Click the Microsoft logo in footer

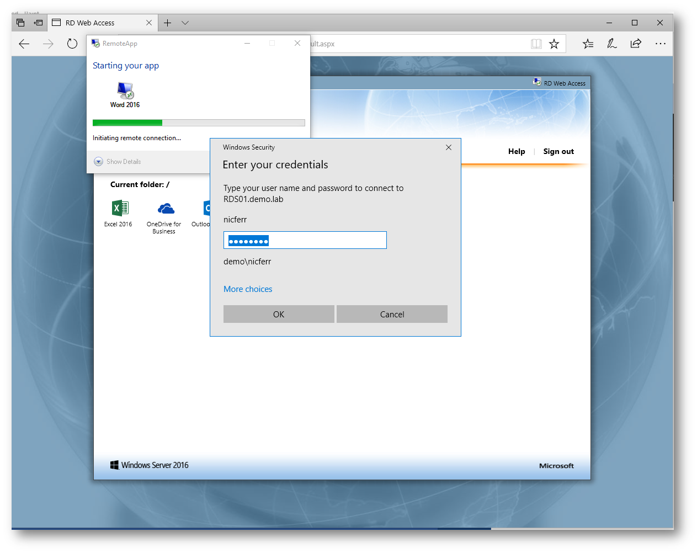[556, 466]
